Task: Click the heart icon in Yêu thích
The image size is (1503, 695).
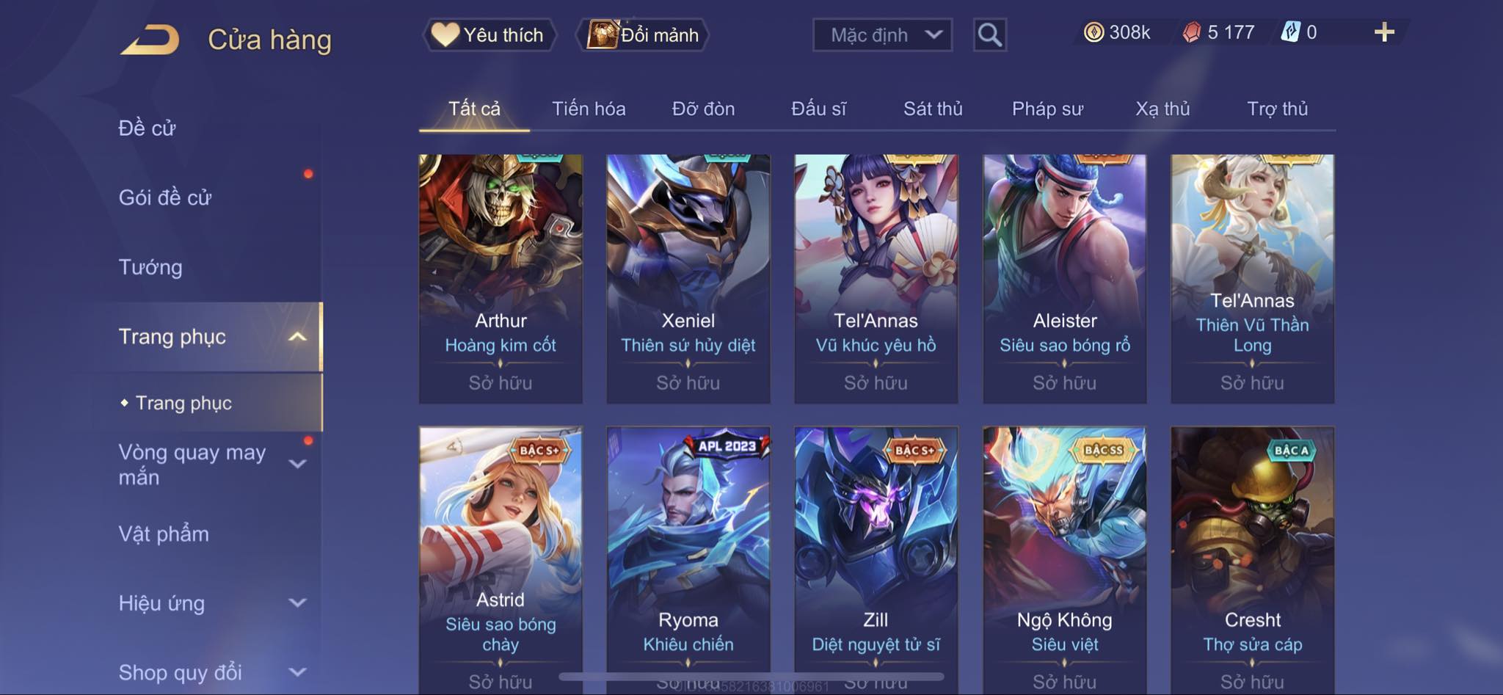Action: 445,34
